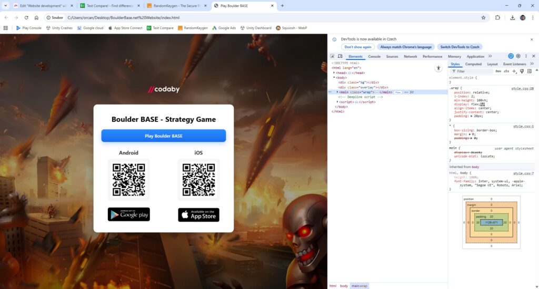The height and width of the screenshot is (289, 539).
Task: Go to the home page icon
Action: click(36, 17)
